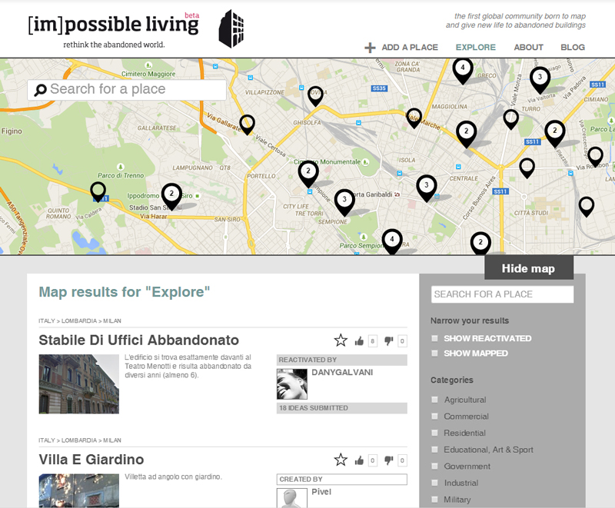Screen dimensions: 615x508
Task: Thumbs up Stabile Di Uffici Abbandonato
Action: click(359, 341)
